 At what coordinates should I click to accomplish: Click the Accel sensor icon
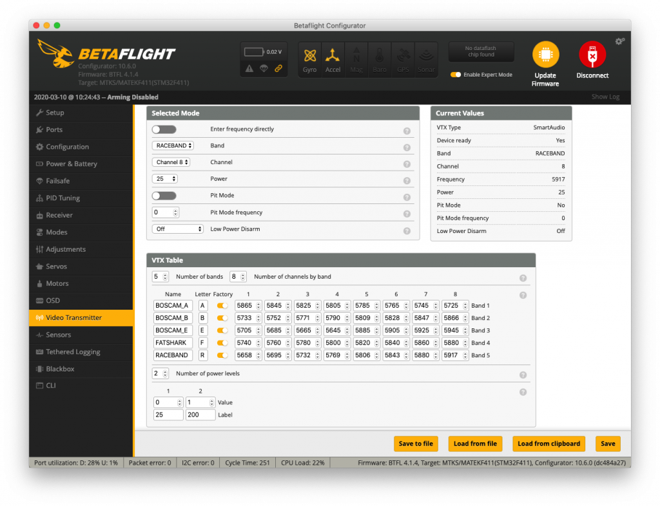(333, 59)
